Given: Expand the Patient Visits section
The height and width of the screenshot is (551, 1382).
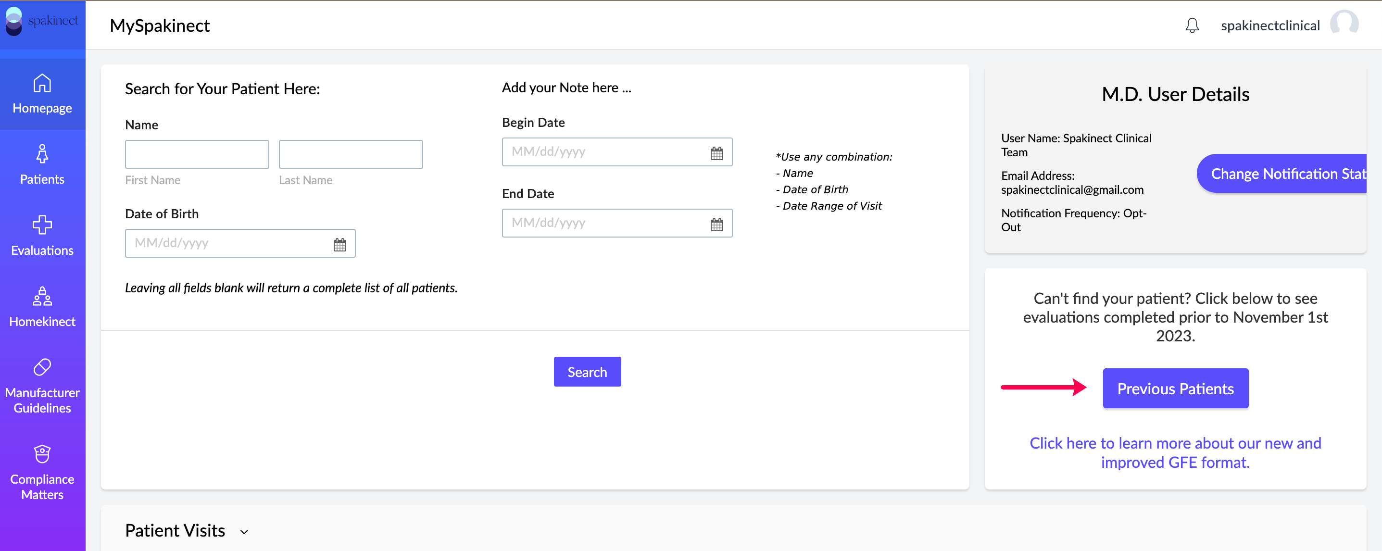Looking at the screenshot, I should click(x=244, y=532).
